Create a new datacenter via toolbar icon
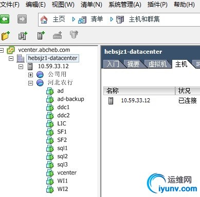This screenshot has width=200, height=197. coord(23,35)
